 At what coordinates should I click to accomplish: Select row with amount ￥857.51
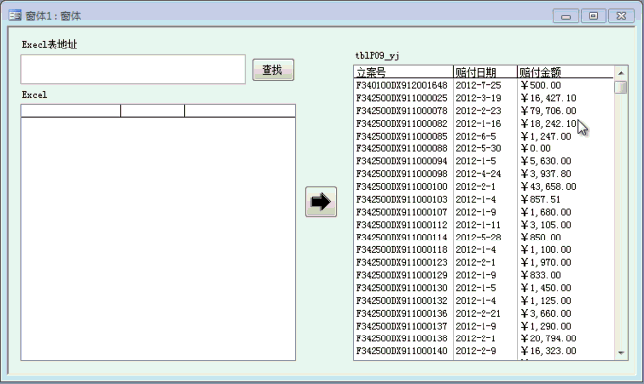483,199
